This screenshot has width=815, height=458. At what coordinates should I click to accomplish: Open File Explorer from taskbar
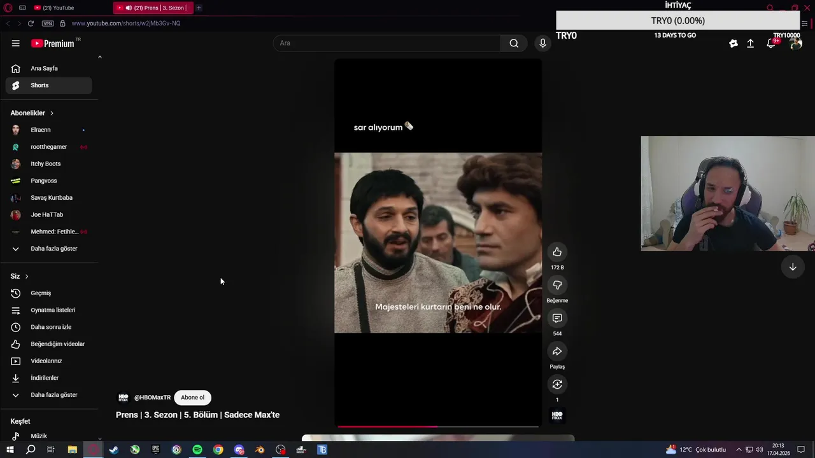pyautogui.click(x=73, y=450)
